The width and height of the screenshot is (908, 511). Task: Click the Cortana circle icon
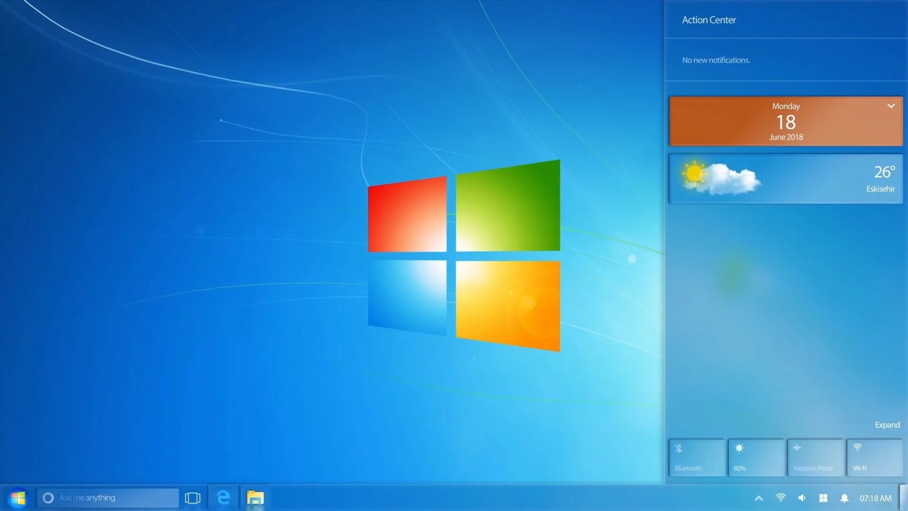48,498
